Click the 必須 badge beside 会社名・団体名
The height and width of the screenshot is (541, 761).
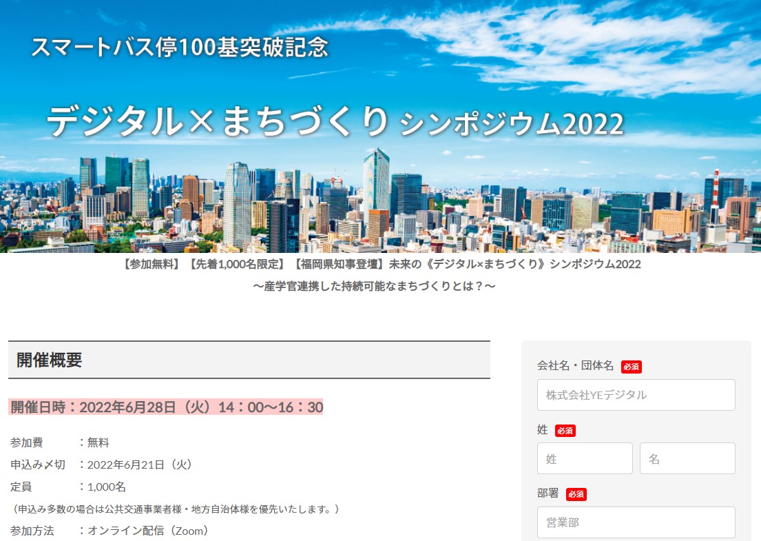(x=632, y=367)
